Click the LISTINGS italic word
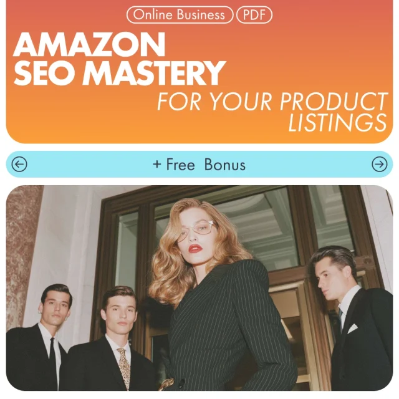 [337, 123]
